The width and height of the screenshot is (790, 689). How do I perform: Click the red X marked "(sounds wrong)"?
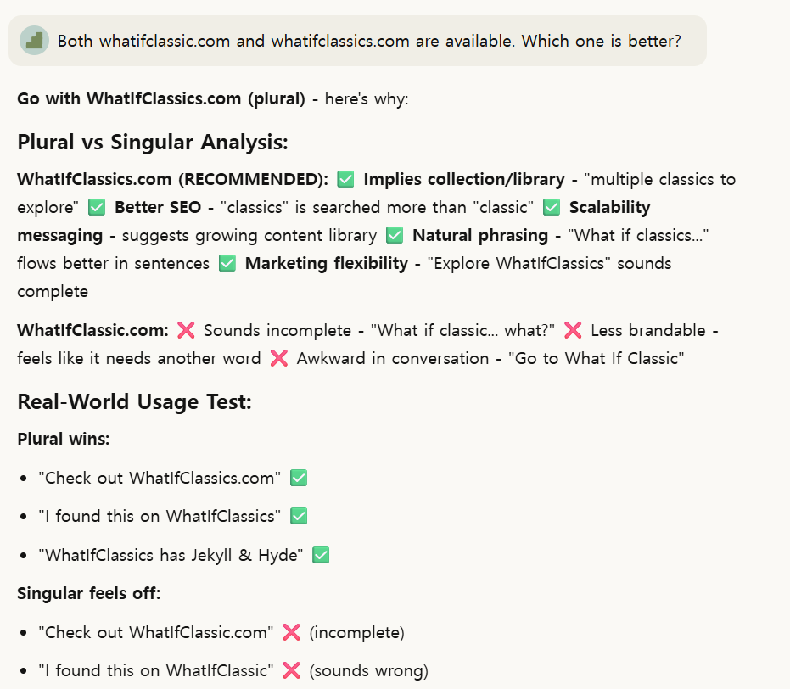click(x=291, y=670)
